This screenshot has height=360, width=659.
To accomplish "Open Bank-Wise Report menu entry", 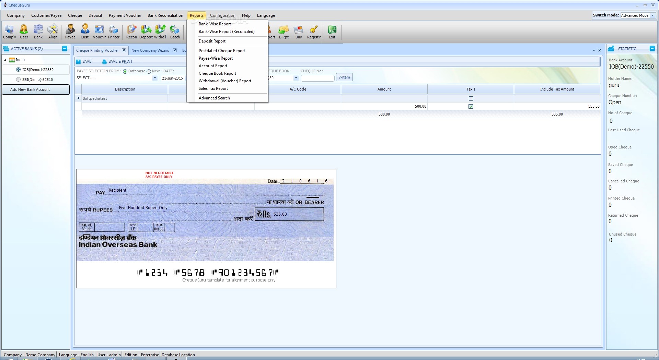I will (215, 24).
